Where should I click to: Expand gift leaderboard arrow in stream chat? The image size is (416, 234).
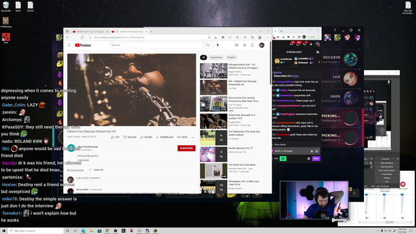(319, 62)
